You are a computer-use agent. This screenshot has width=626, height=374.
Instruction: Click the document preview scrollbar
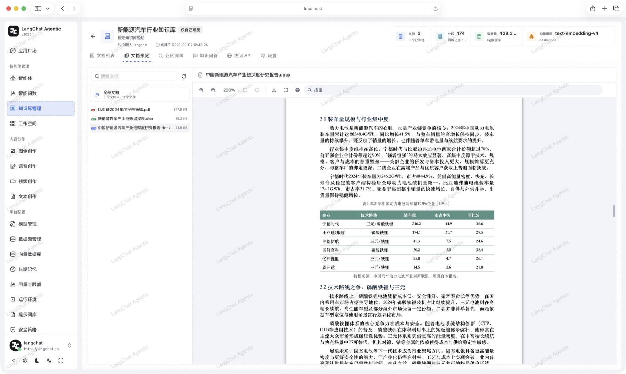point(614,211)
